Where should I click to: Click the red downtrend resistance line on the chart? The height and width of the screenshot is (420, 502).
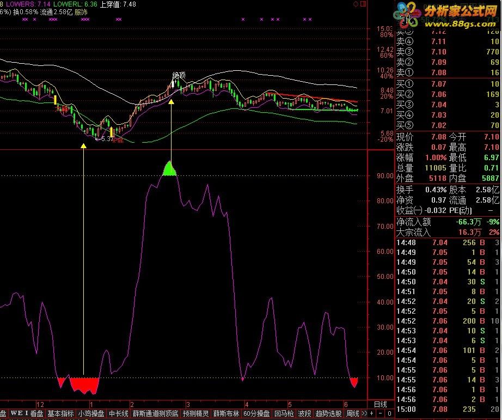pyautogui.click(x=312, y=97)
